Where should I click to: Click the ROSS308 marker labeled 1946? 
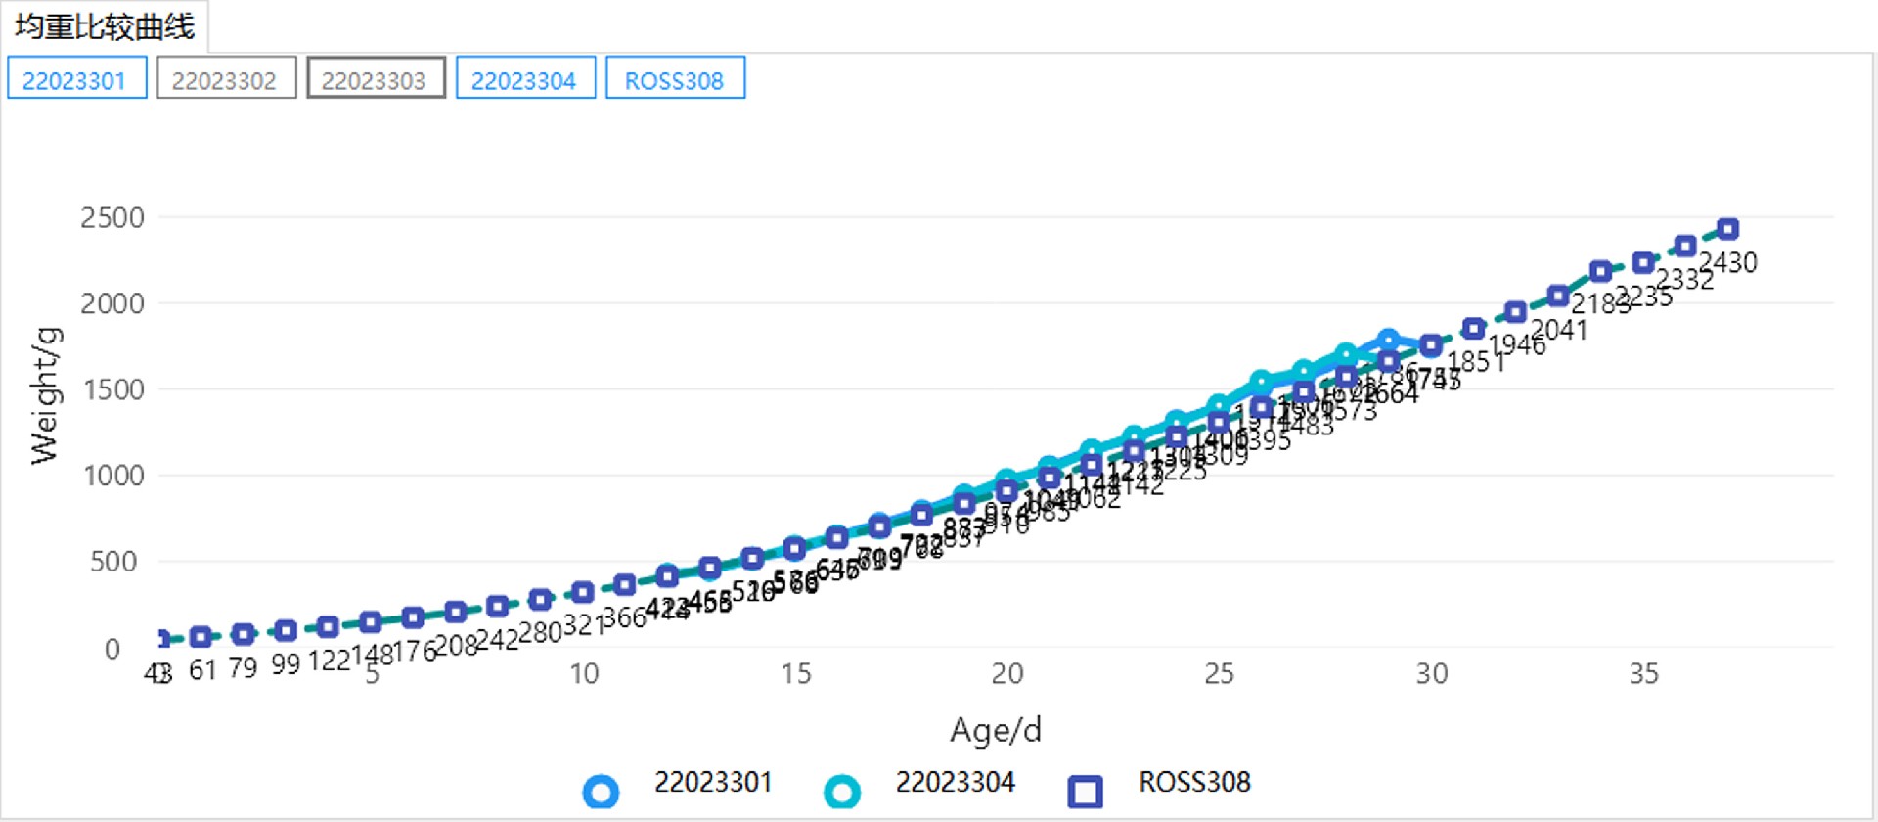[1515, 312]
